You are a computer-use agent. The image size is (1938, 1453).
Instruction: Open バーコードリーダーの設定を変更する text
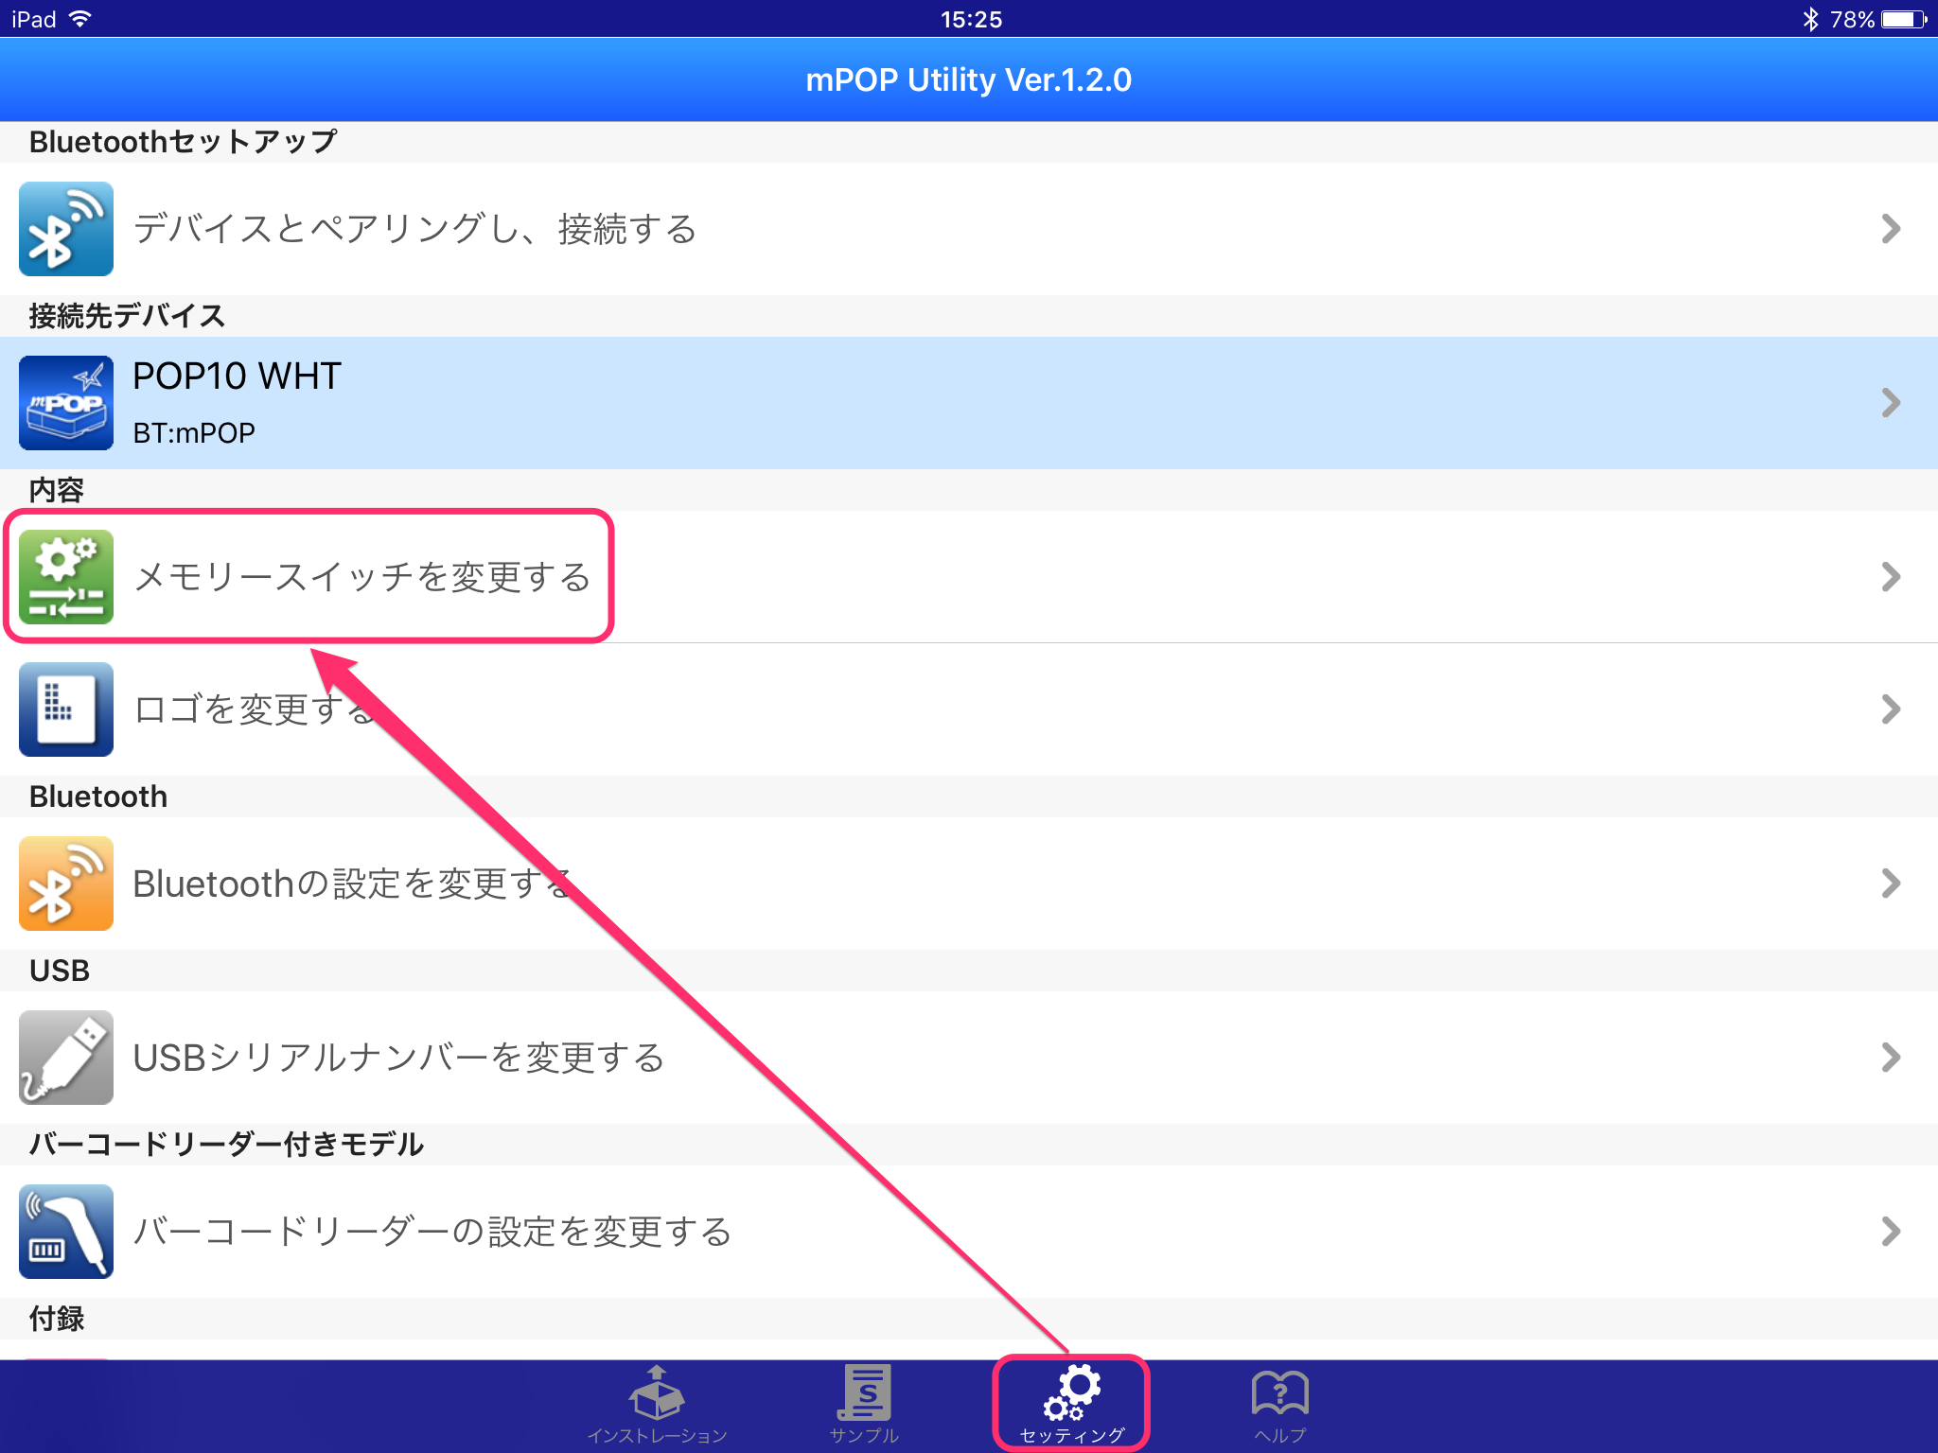(432, 1232)
